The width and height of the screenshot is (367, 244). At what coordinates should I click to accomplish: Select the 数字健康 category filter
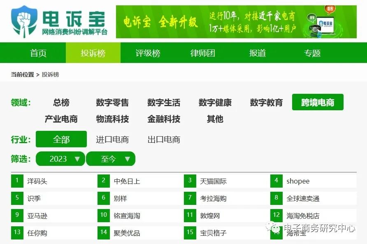tap(215, 103)
